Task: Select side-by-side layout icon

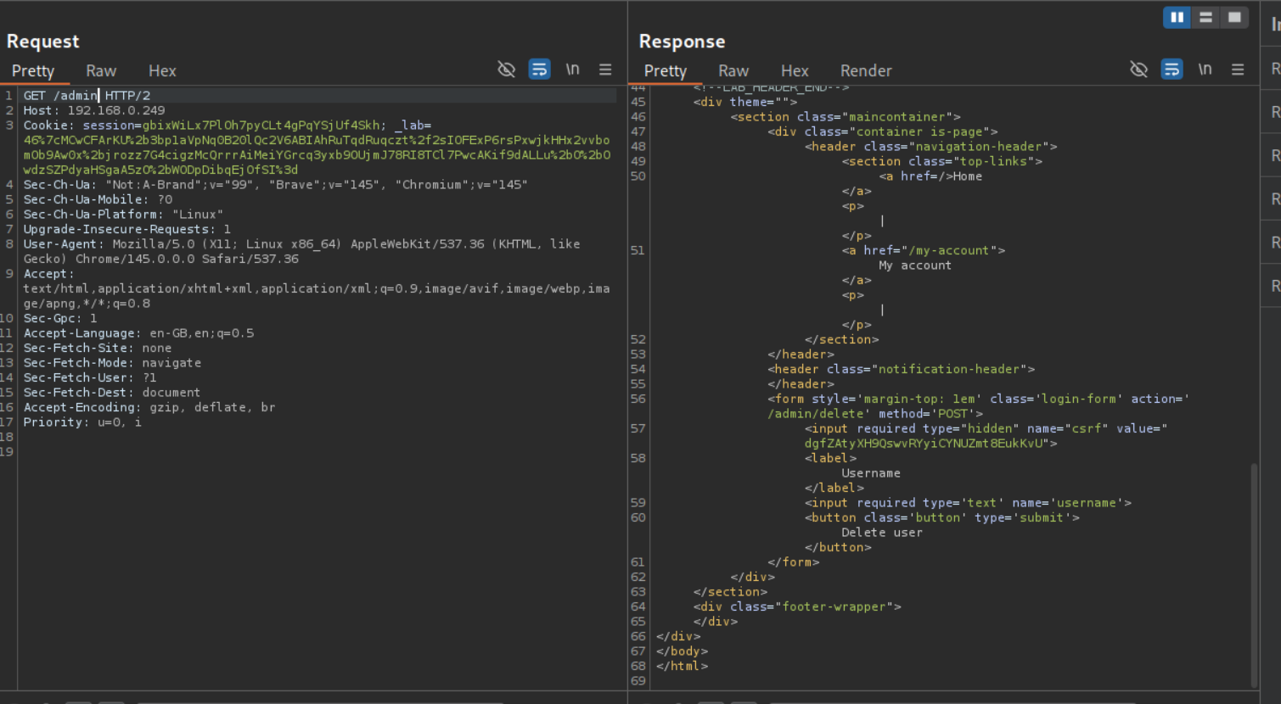Action: point(1177,17)
